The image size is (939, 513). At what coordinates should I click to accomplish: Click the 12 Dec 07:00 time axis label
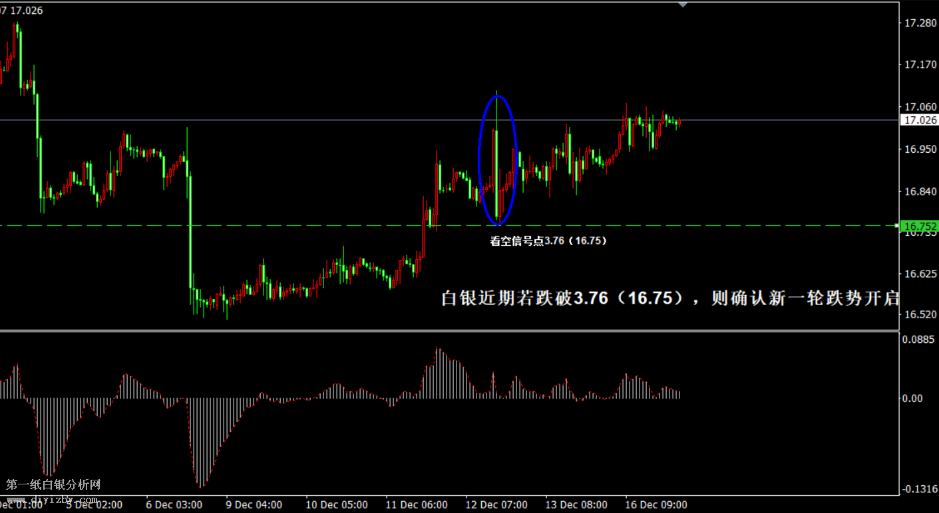click(x=496, y=505)
